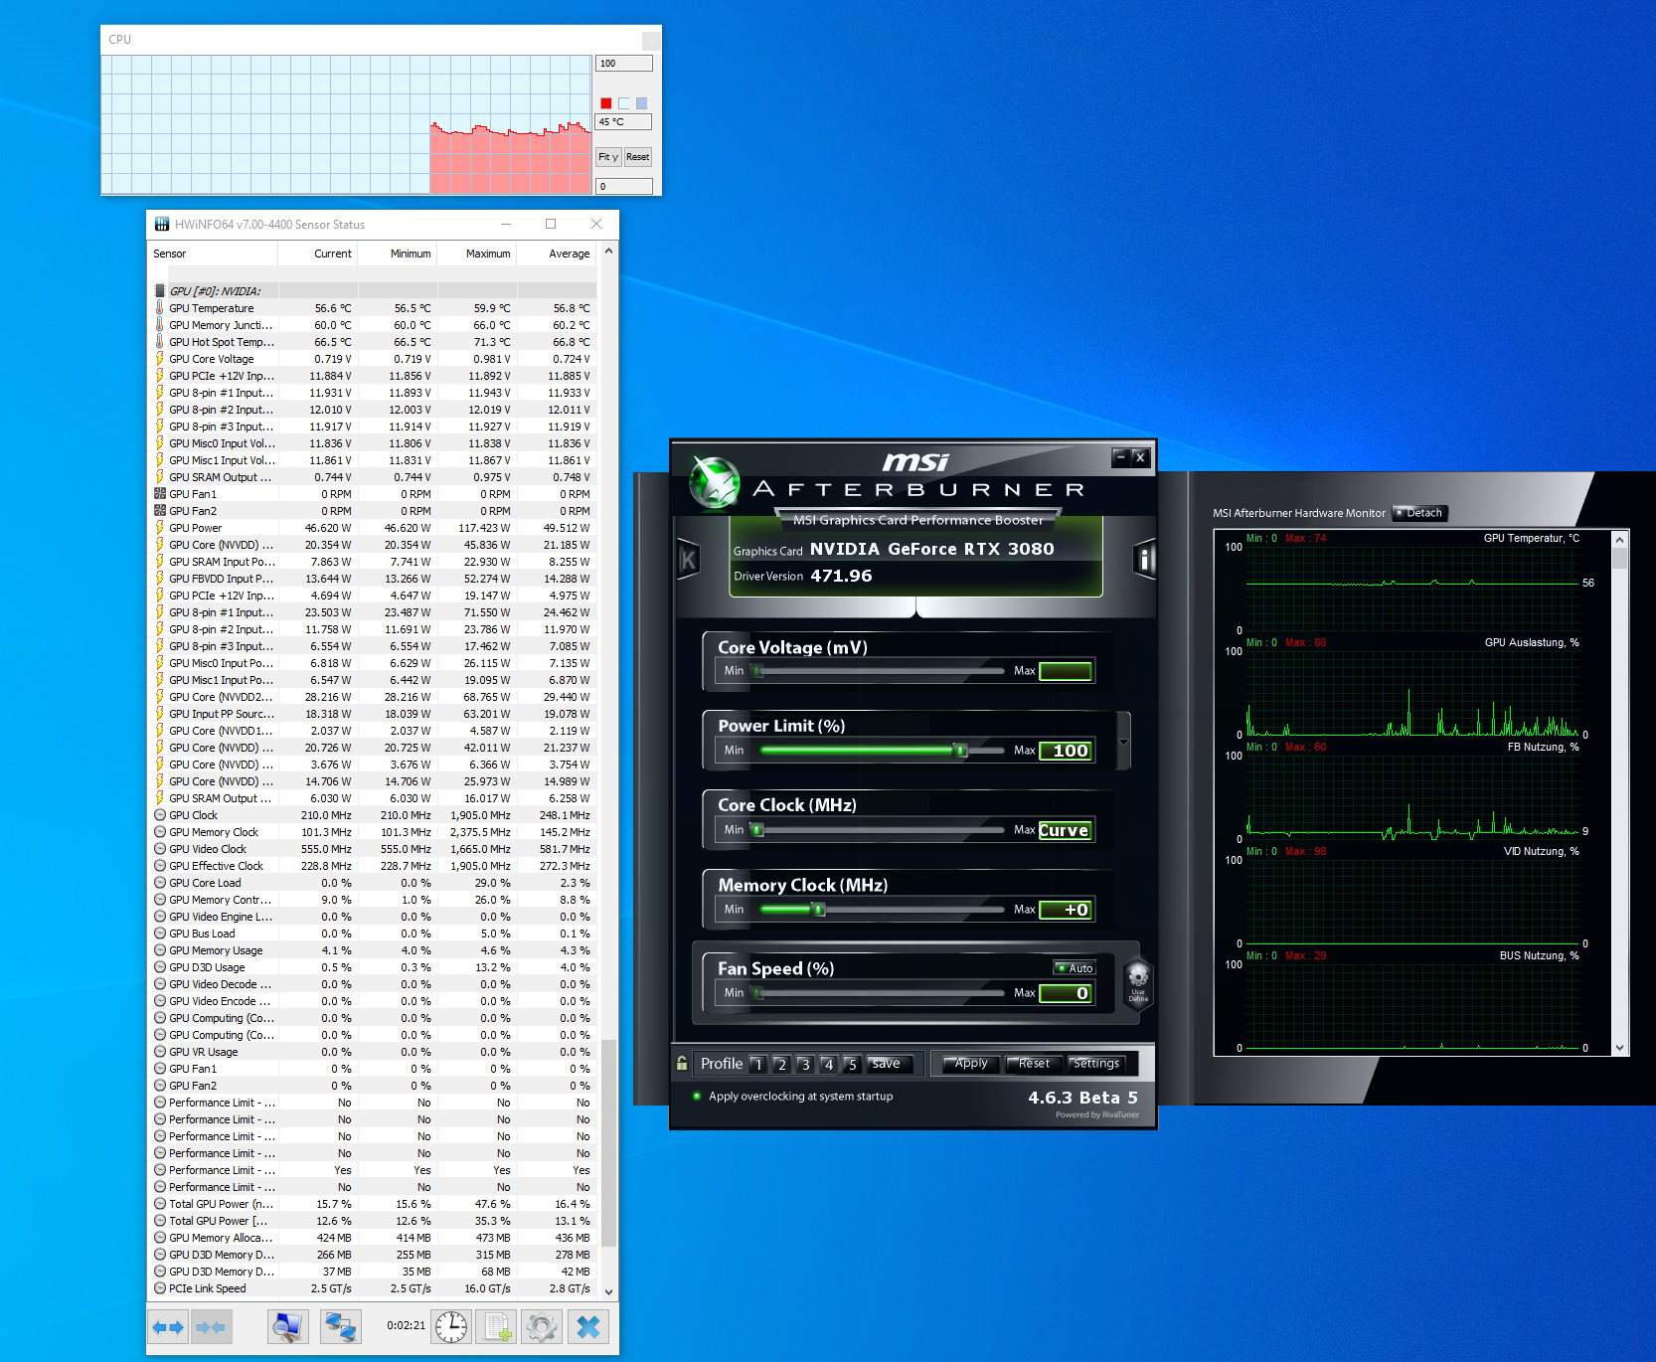Viewport: 1656px width, 1362px height.
Task: Minimize the MSI Afterburner window
Action: pos(1121,457)
